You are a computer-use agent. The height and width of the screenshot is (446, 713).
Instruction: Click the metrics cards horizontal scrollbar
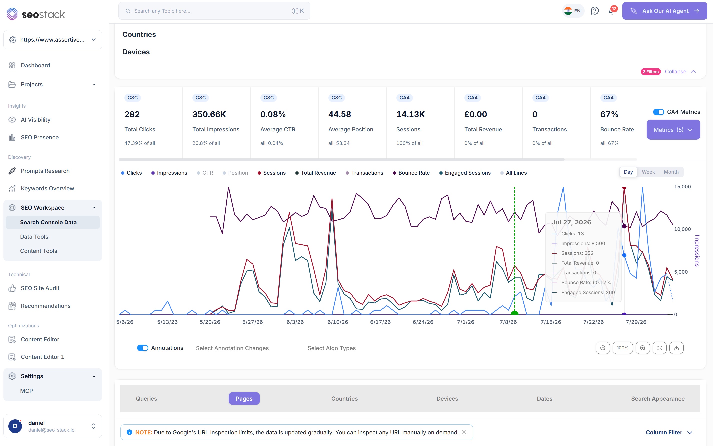(341, 160)
